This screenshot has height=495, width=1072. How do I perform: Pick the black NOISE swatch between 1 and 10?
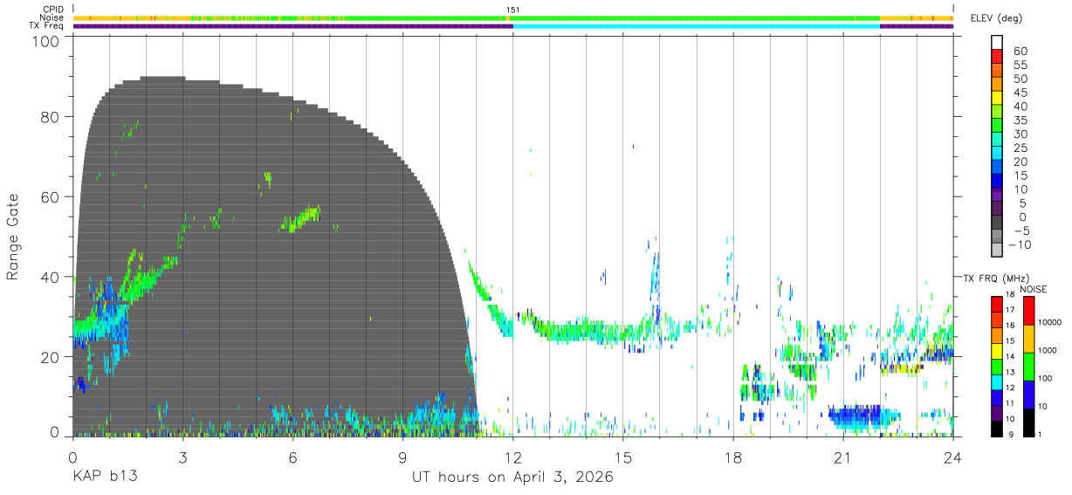point(1027,423)
